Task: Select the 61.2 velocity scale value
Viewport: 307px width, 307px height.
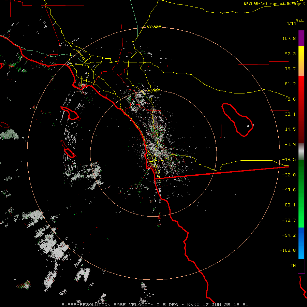Action: tap(290, 84)
